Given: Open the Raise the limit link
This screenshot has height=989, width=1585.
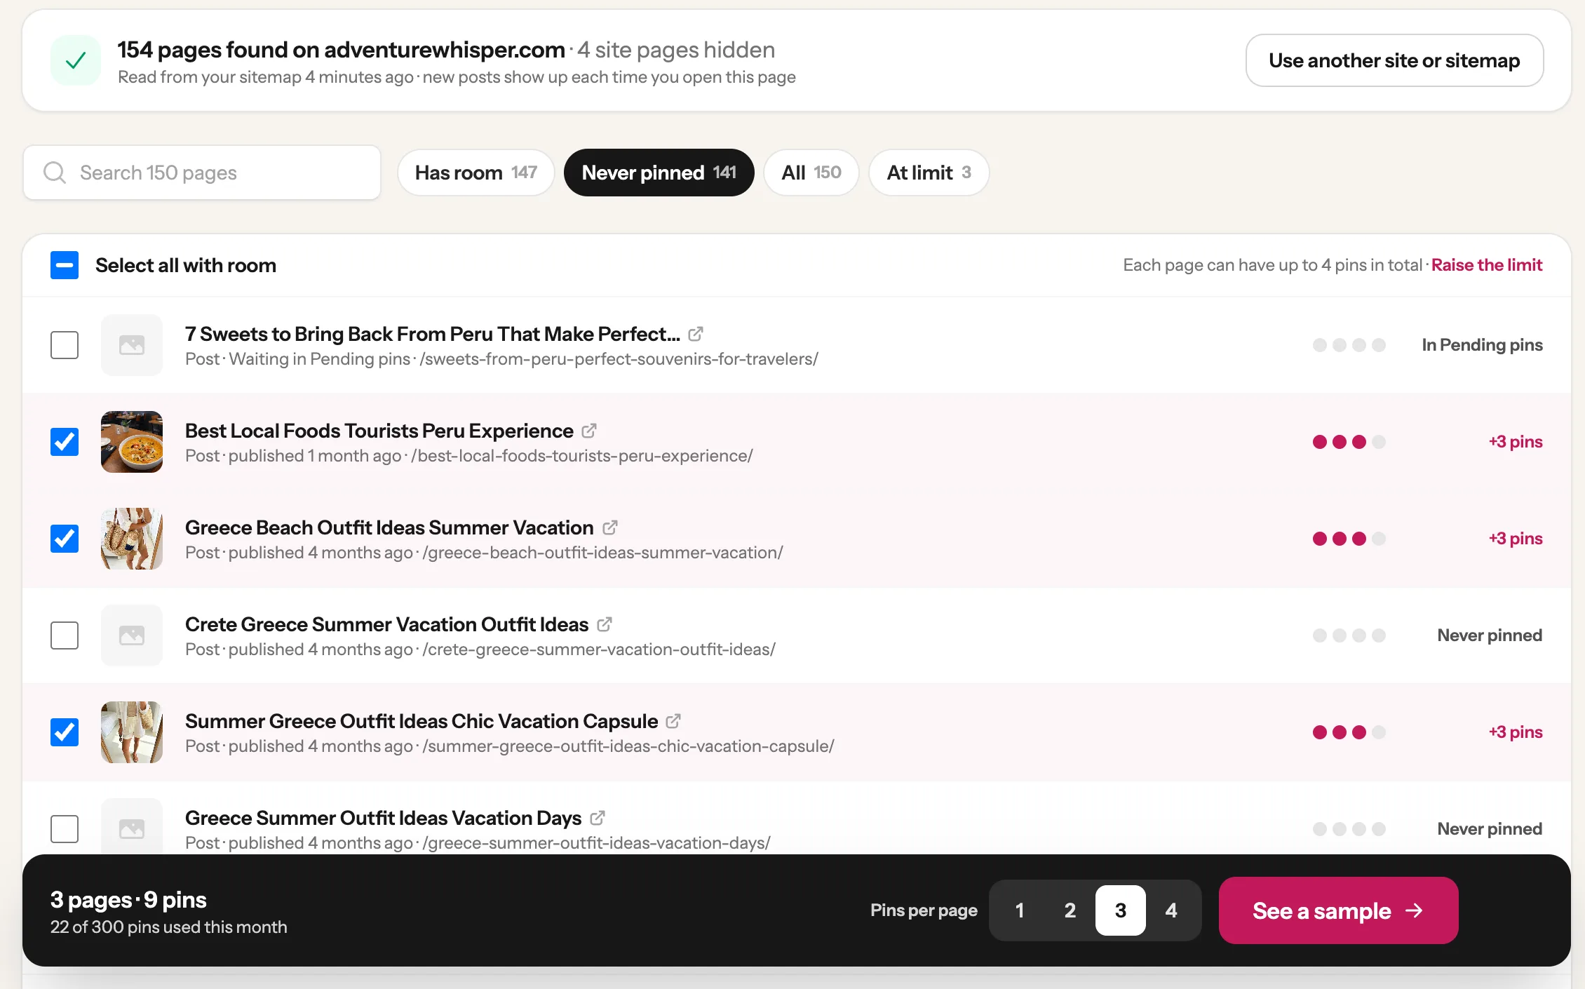Looking at the screenshot, I should click(1487, 265).
